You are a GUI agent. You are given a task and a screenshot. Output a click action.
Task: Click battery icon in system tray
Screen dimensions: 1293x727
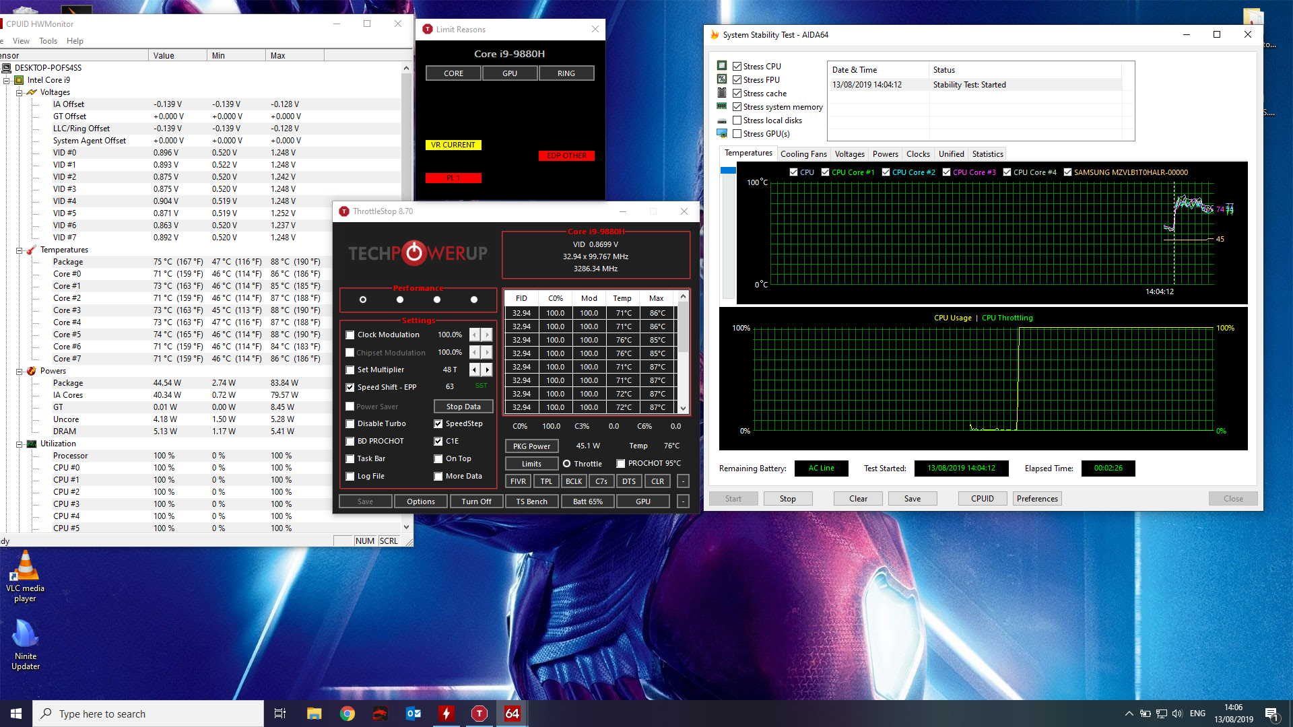pos(1145,714)
